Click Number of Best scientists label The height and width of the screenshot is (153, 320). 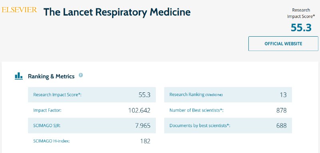(x=196, y=110)
